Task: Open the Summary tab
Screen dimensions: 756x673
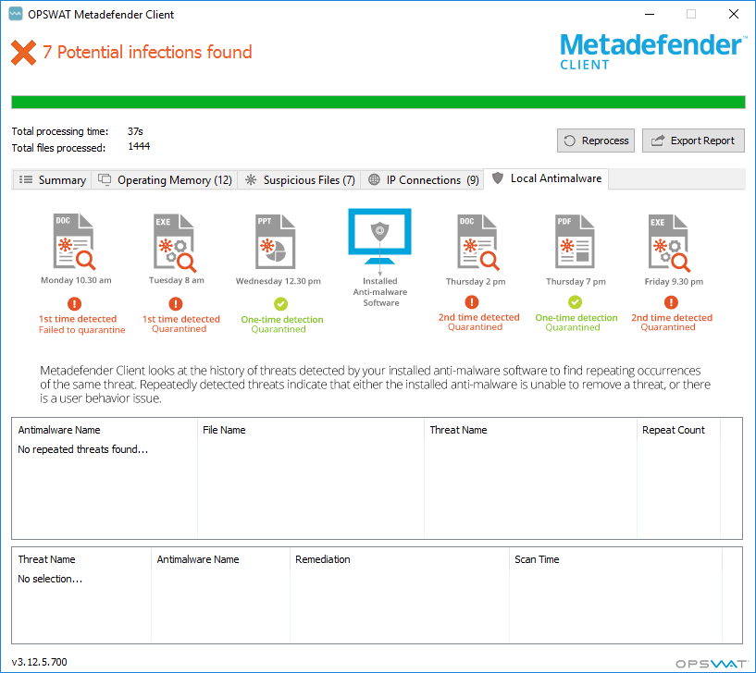Action: pyautogui.click(x=52, y=179)
